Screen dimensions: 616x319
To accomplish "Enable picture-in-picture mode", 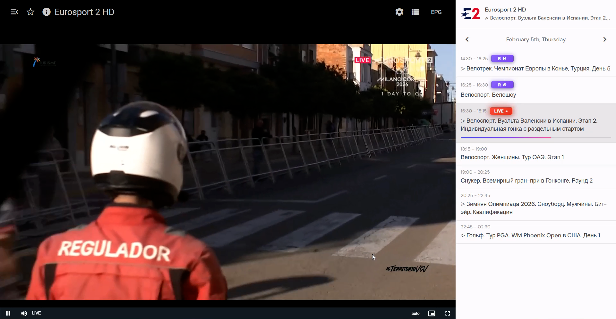I will coord(432,314).
